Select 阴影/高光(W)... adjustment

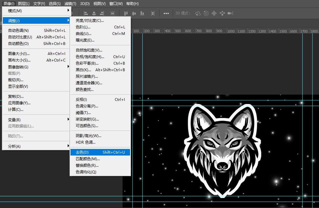100,136
